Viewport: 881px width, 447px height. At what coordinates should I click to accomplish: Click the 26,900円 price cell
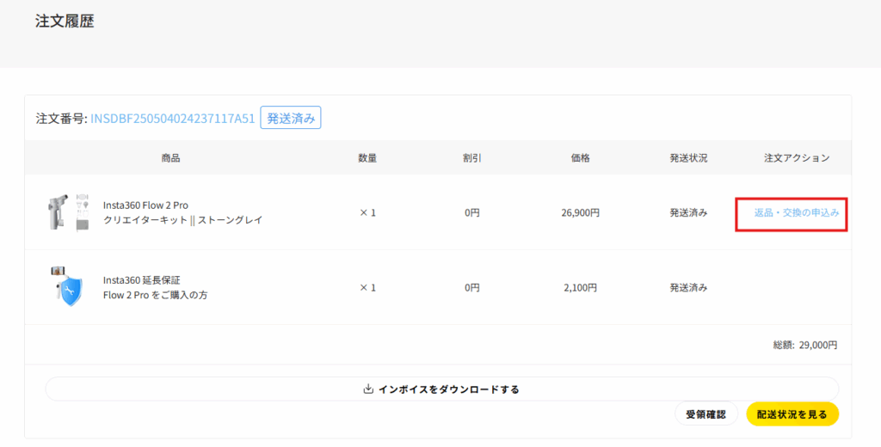(581, 213)
